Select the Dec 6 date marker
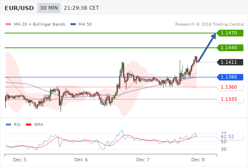Image resolution: width=248 pixels, height=168 pixels. 81,160
